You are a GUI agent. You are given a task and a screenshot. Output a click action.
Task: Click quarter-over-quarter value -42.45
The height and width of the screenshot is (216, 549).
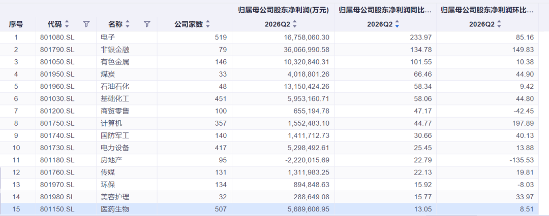click(x=525, y=111)
